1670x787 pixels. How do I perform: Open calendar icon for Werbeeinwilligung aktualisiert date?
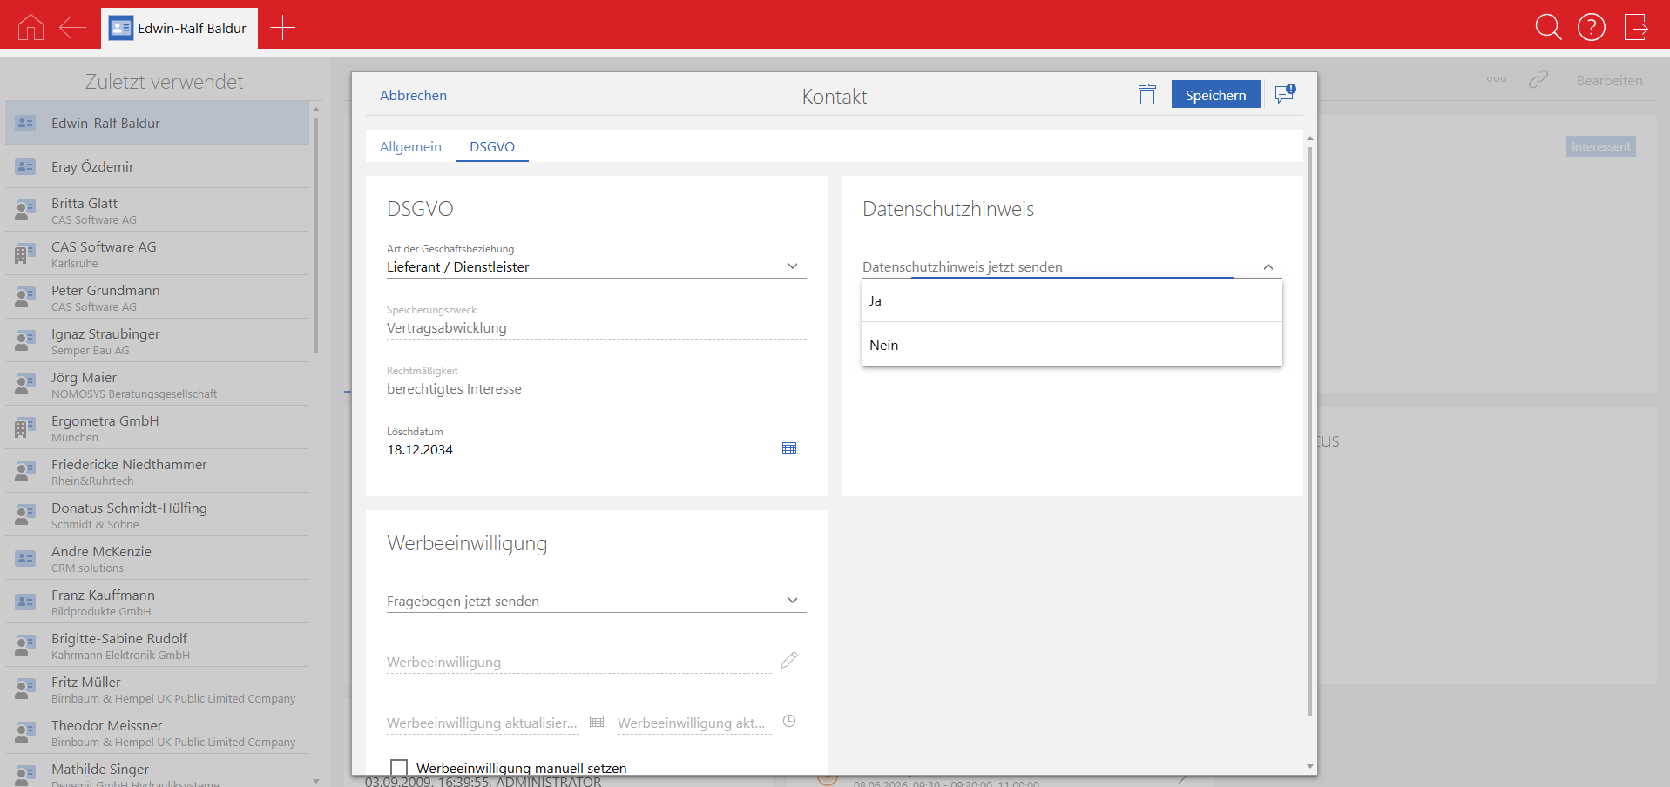pyautogui.click(x=597, y=721)
